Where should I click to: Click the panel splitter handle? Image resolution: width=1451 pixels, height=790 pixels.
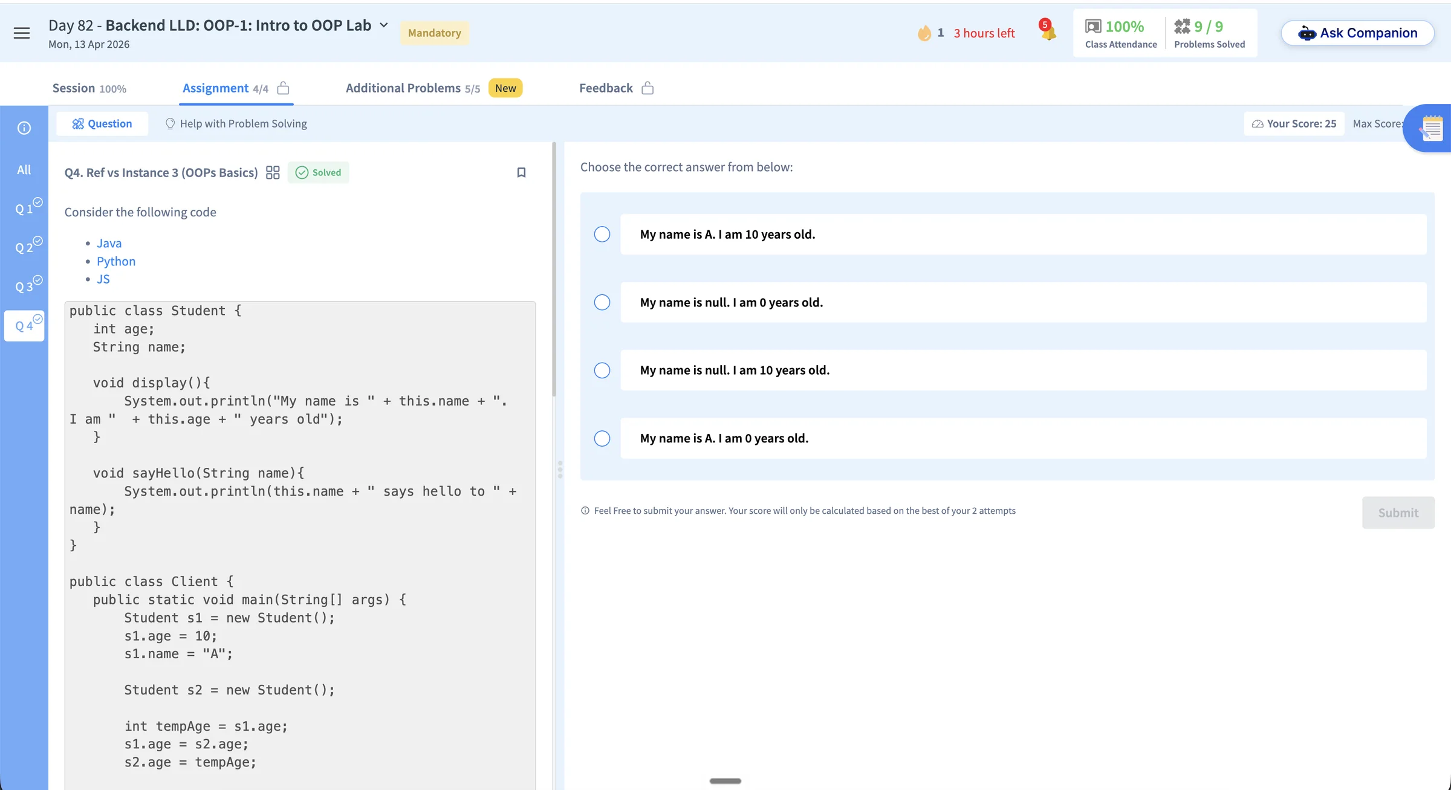[560, 470]
